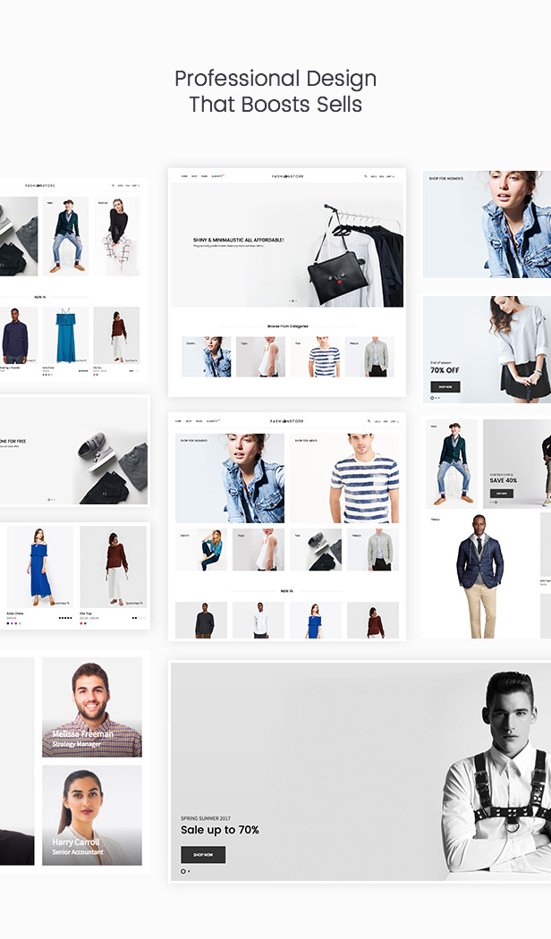Screen dimensions: 551x939
Task: Open Tops category under Browse From Categories
Action: [260, 357]
